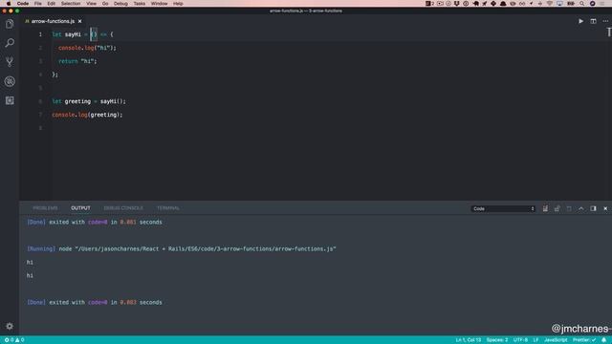Open the Extensions view

point(10,100)
